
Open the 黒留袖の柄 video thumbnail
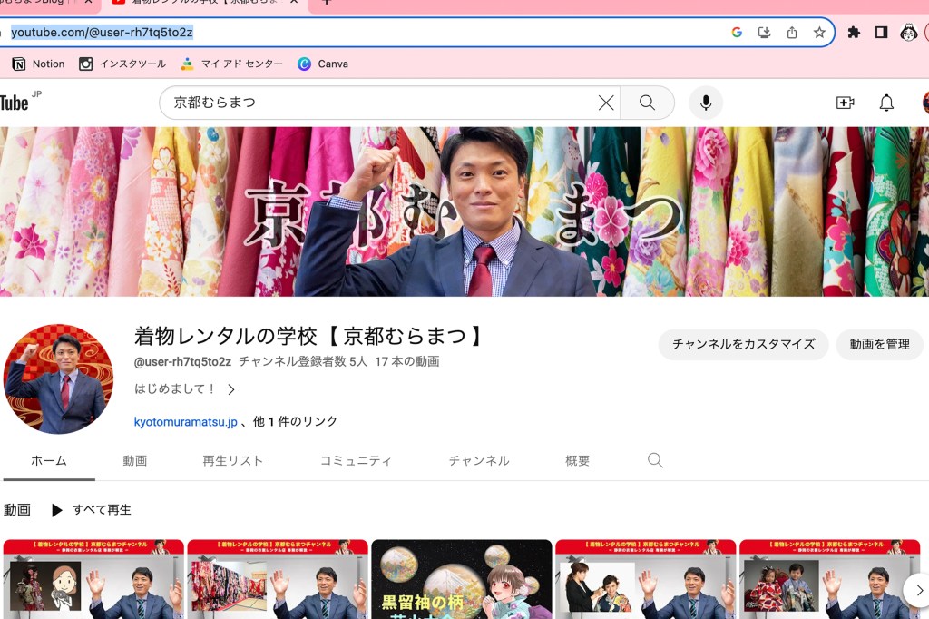(x=461, y=581)
